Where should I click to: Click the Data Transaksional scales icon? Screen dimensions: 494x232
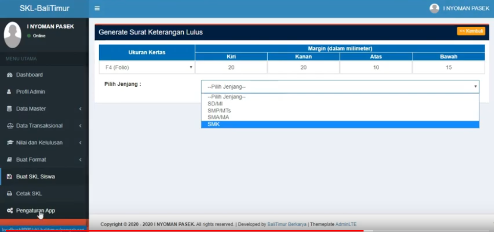[x=9, y=126]
